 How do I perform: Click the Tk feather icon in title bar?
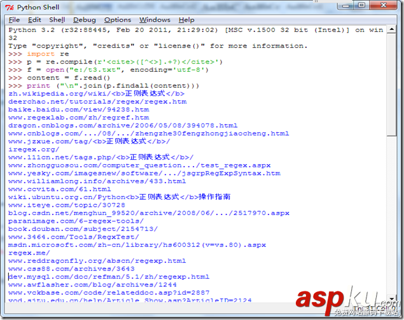pos(10,8)
